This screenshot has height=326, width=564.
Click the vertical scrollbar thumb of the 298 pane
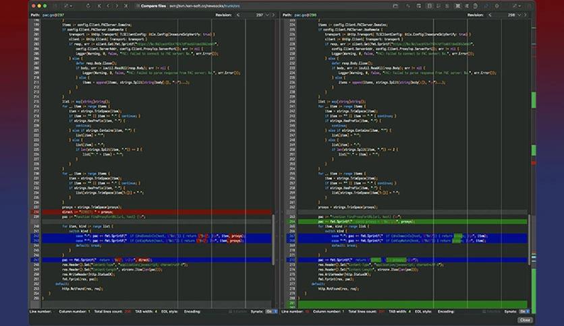click(x=529, y=240)
